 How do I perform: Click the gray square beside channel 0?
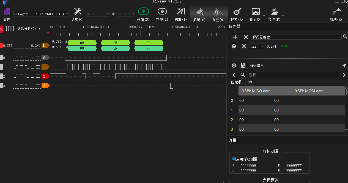1,58
